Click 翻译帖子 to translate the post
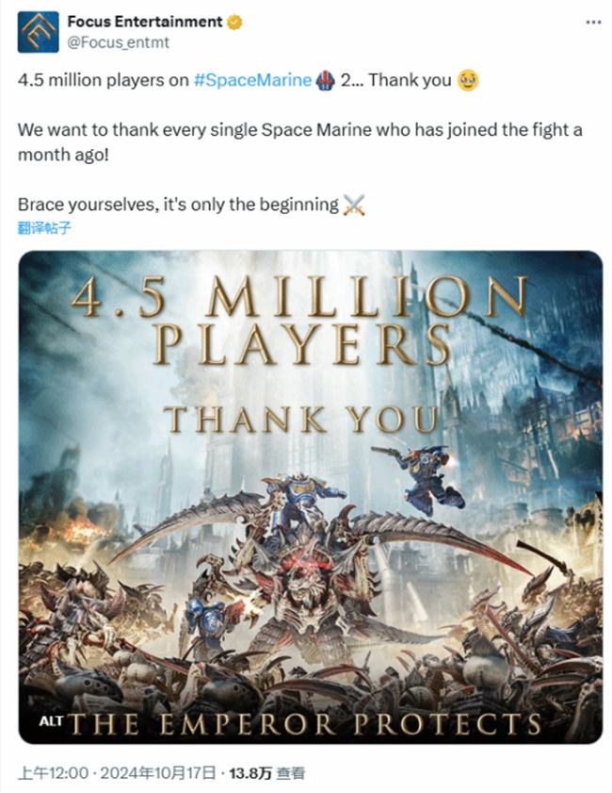The height and width of the screenshot is (793, 612). (x=44, y=227)
